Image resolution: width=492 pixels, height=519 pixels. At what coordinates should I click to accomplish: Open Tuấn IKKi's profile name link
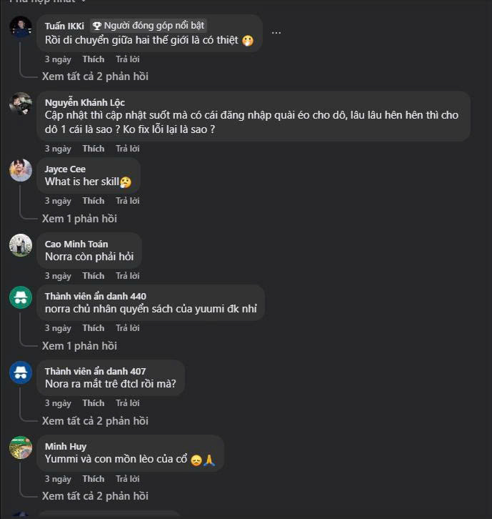click(64, 26)
